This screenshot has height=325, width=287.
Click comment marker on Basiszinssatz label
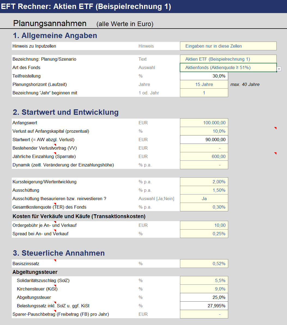(55, 261)
